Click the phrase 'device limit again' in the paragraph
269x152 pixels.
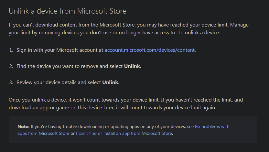pyautogui.click(x=198, y=108)
